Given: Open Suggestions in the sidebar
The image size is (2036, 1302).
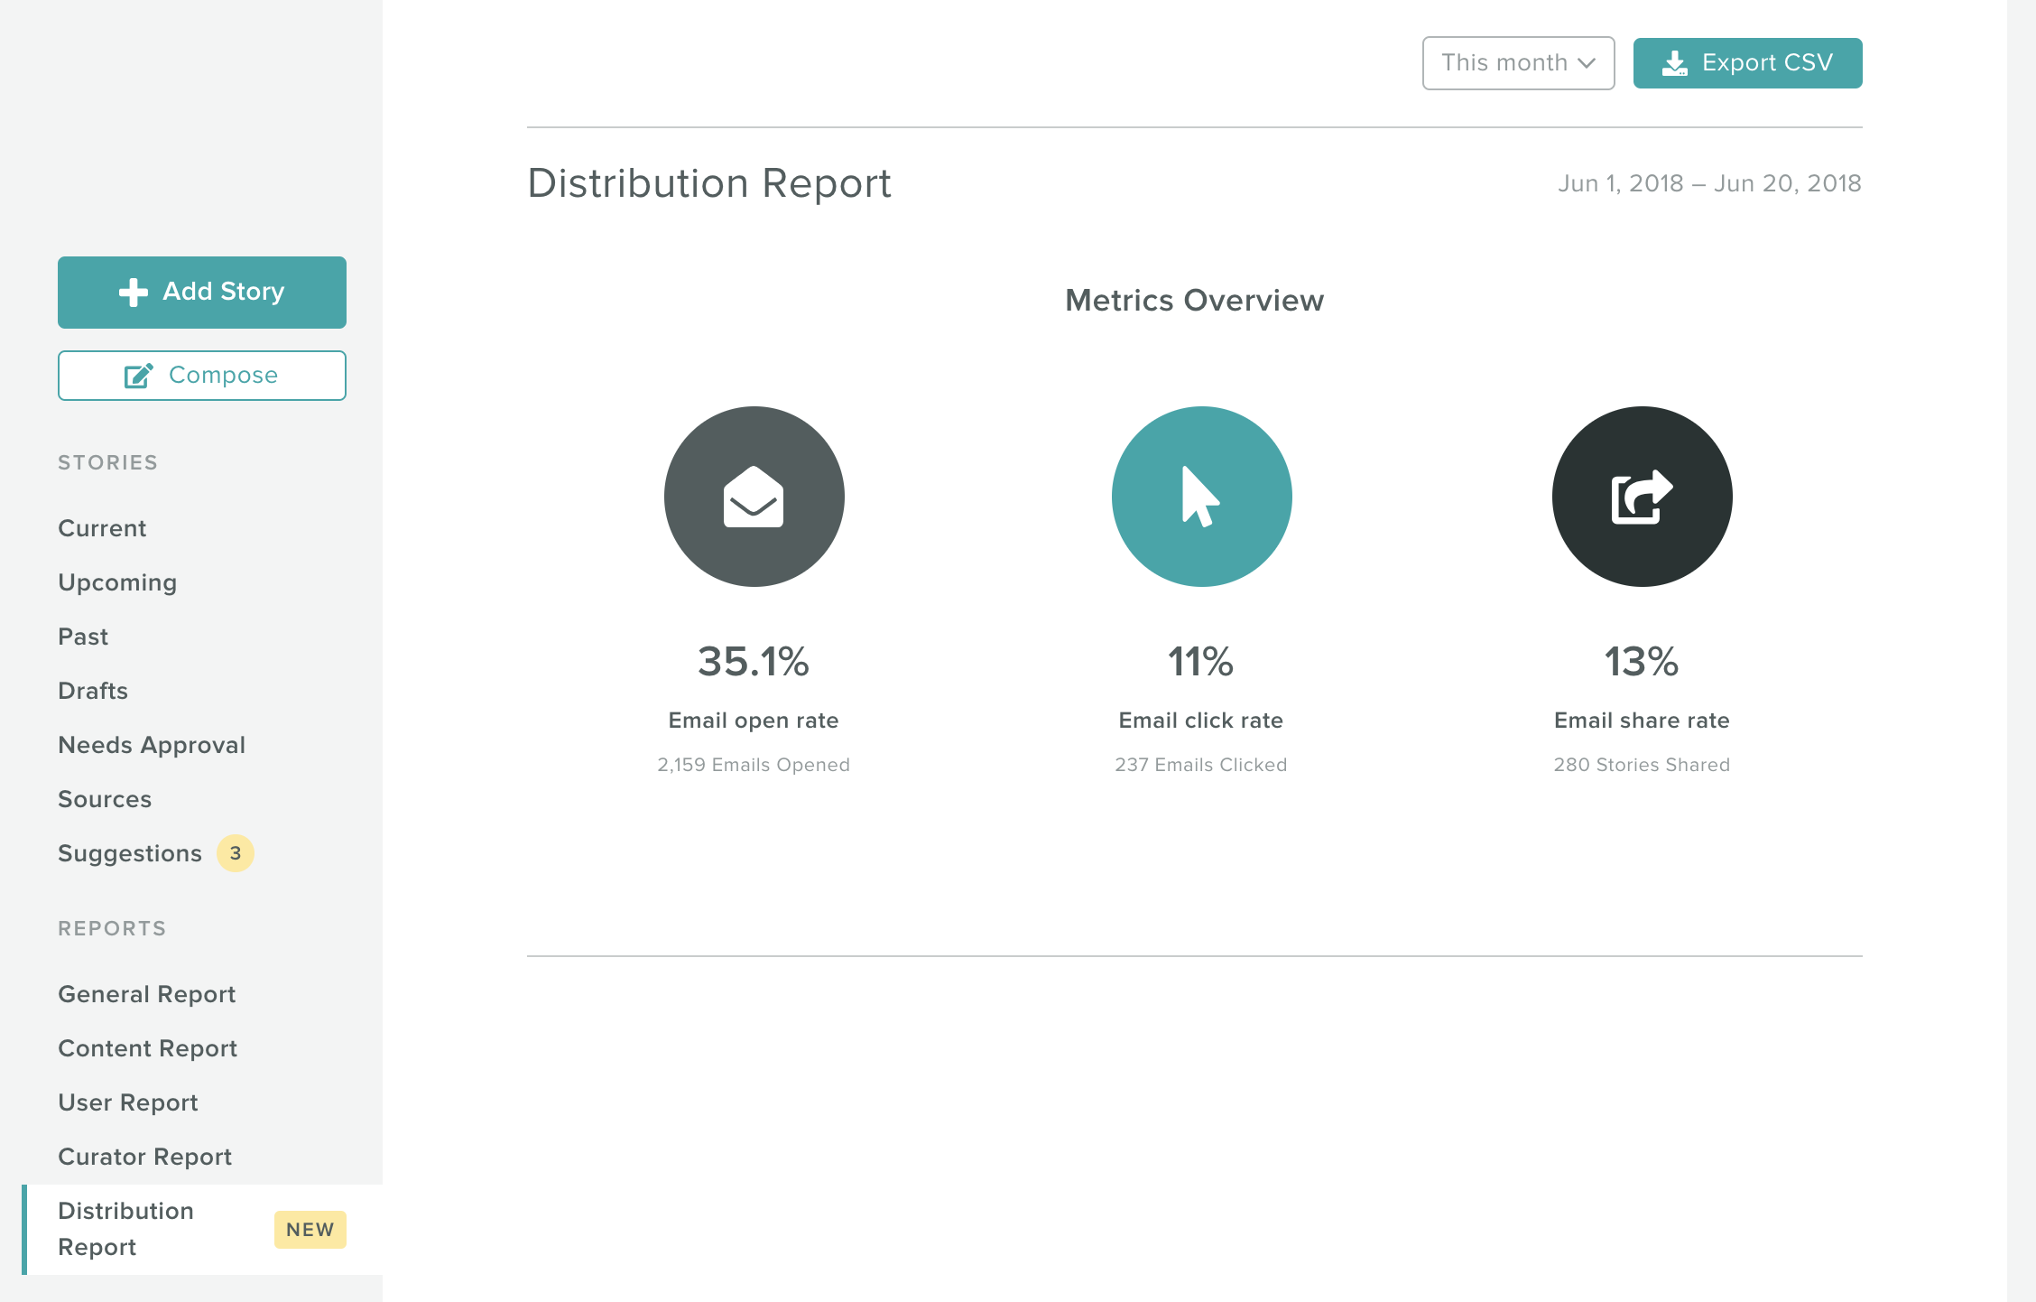Looking at the screenshot, I should [130, 853].
